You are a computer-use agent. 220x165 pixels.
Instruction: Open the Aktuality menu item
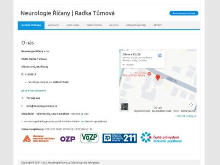(x=53, y=25)
